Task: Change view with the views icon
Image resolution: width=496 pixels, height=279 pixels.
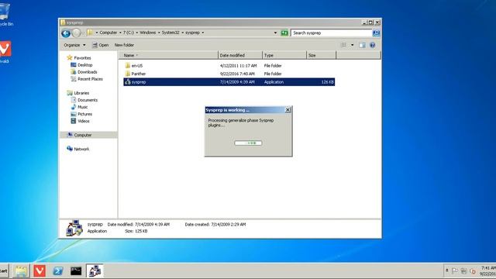Action: pyautogui.click(x=343, y=45)
